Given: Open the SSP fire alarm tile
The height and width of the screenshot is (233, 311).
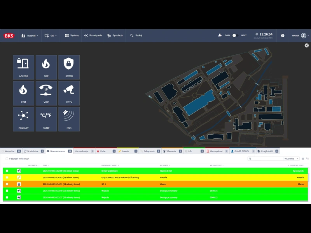Looking at the screenshot, I should pos(46,67).
